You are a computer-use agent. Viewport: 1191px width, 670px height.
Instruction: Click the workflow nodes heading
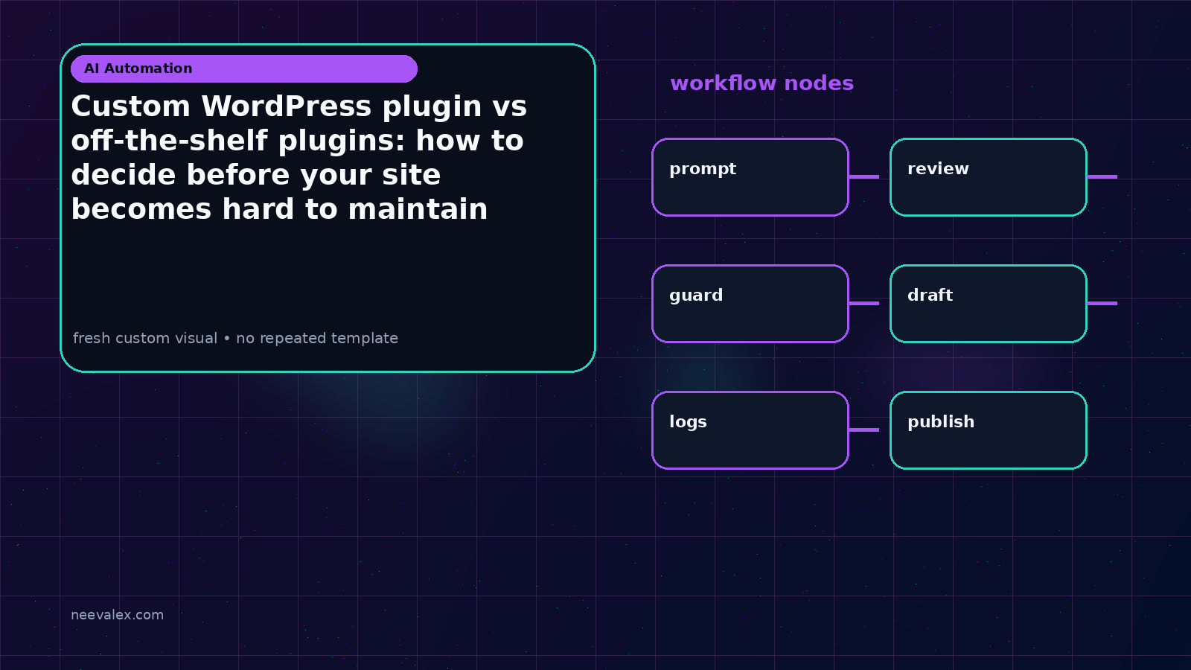pos(761,83)
